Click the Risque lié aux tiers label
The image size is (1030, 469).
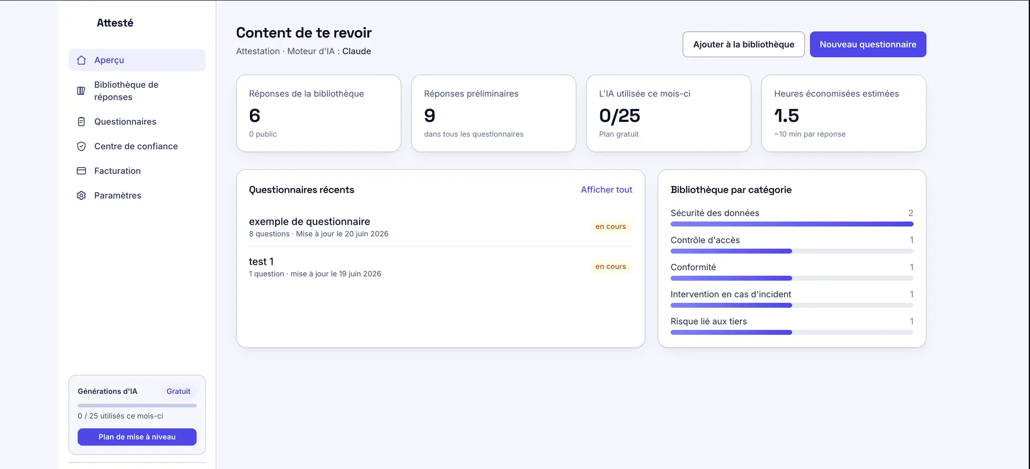(709, 321)
